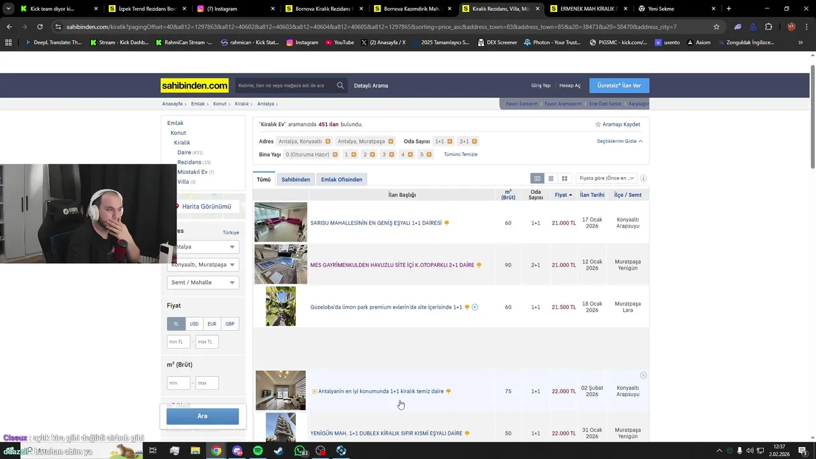Remove the Antalya, Muratpaşa address filter

(x=391, y=142)
